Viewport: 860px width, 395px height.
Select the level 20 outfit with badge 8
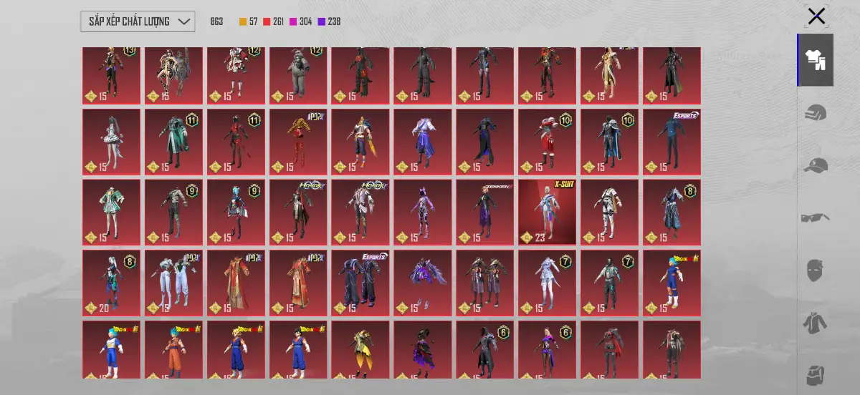pos(111,283)
